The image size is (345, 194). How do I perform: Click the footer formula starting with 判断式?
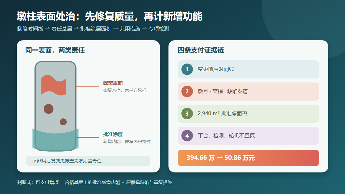pyautogui.click(x=95, y=183)
